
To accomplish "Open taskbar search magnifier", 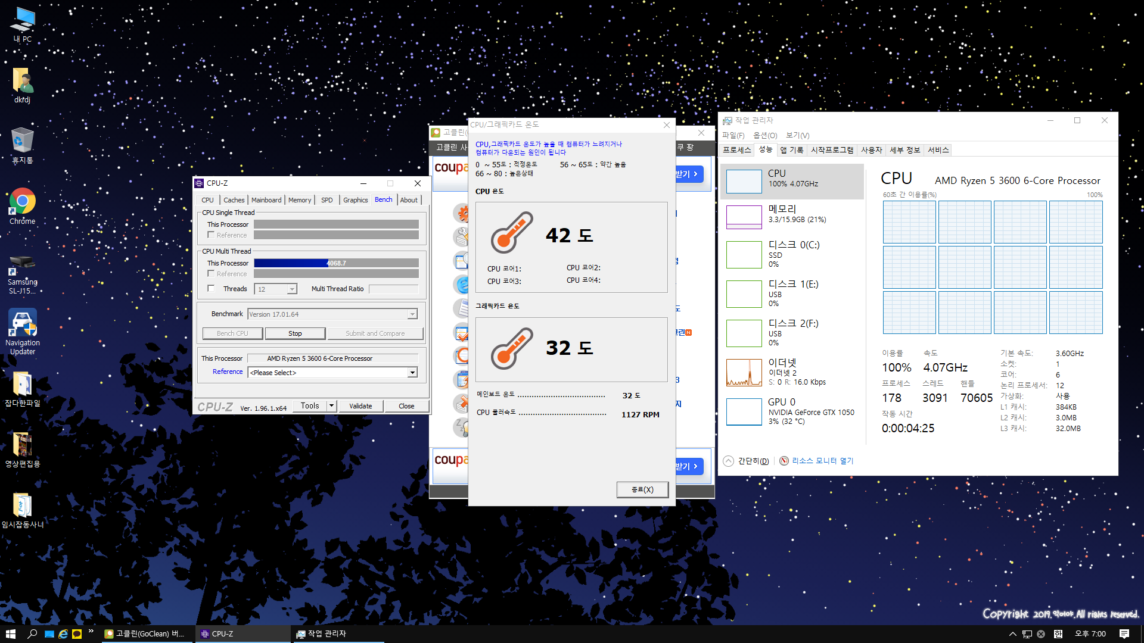I will (x=32, y=634).
